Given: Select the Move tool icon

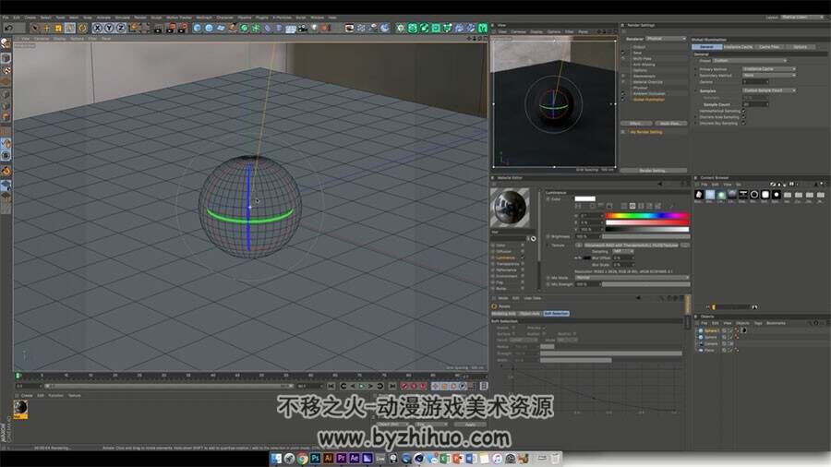Looking at the screenshot, I should tap(47, 28).
